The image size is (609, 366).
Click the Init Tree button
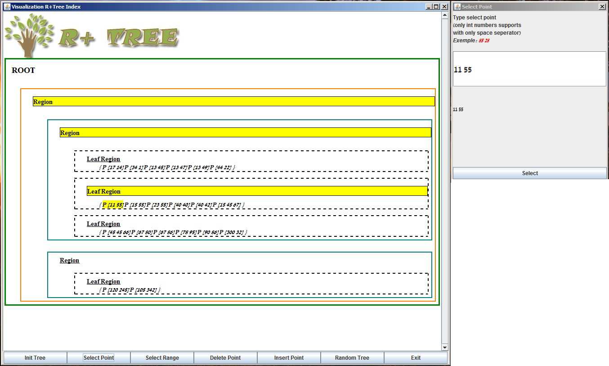point(35,358)
